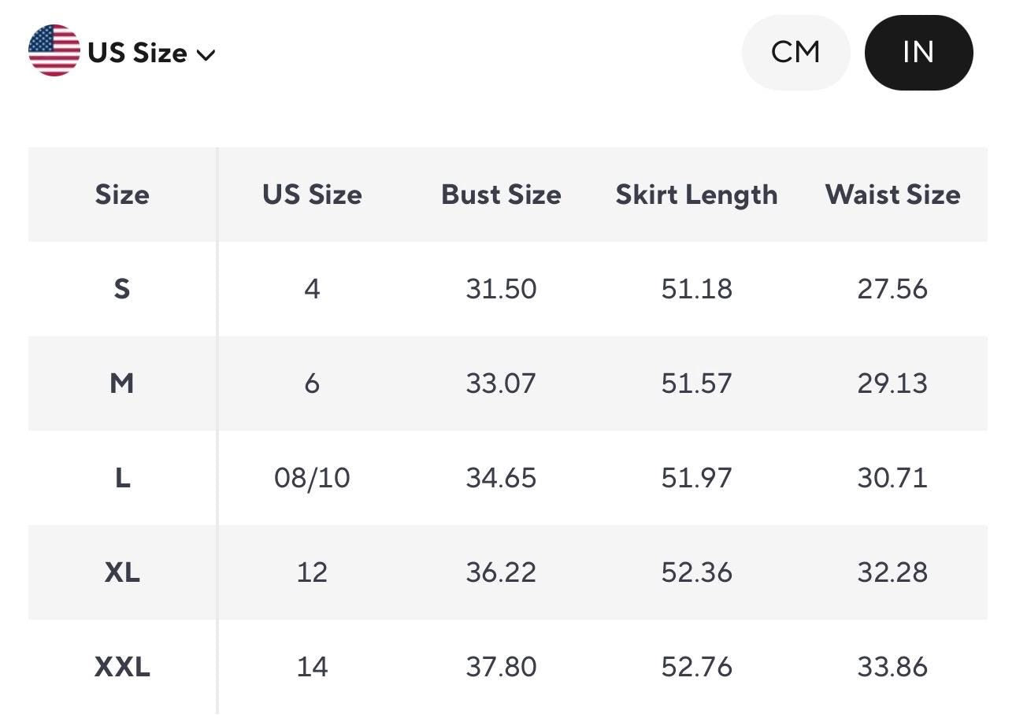This screenshot has width=1016, height=722.
Task: Expand the US Size chevron arrow
Action: point(206,54)
